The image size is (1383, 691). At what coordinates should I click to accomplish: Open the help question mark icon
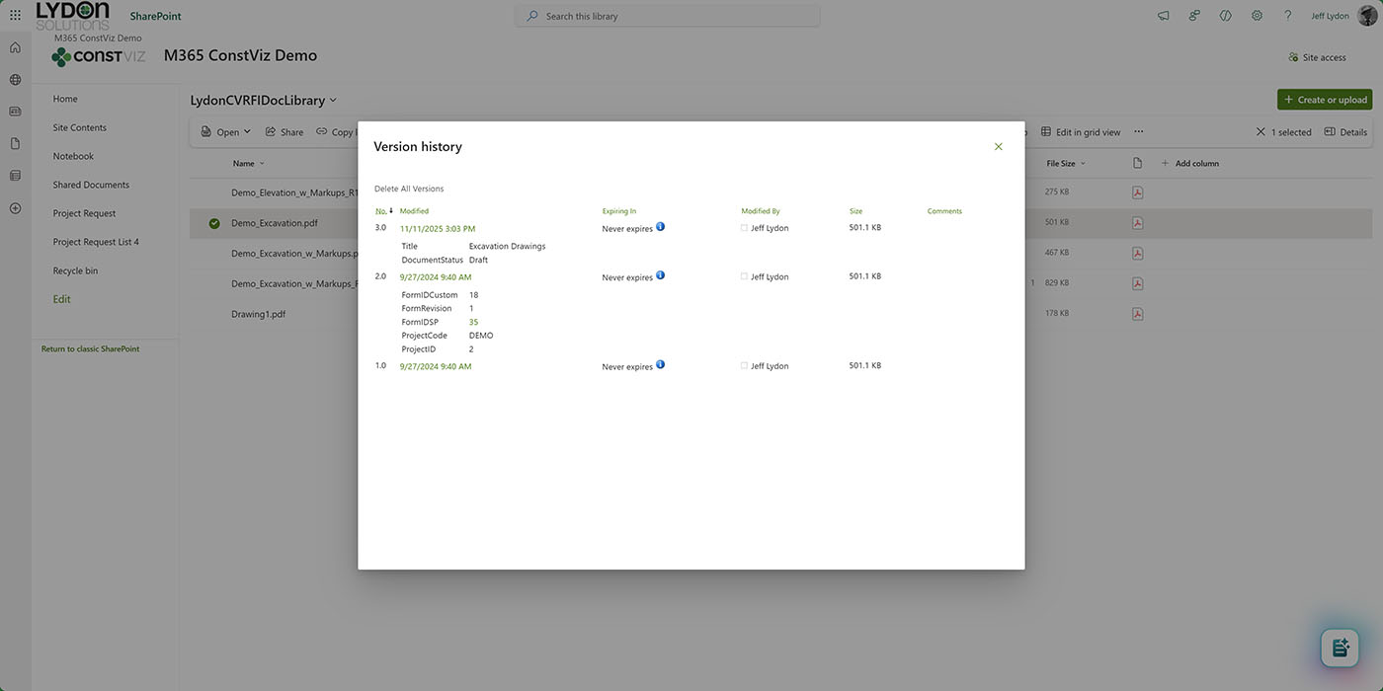tap(1287, 16)
